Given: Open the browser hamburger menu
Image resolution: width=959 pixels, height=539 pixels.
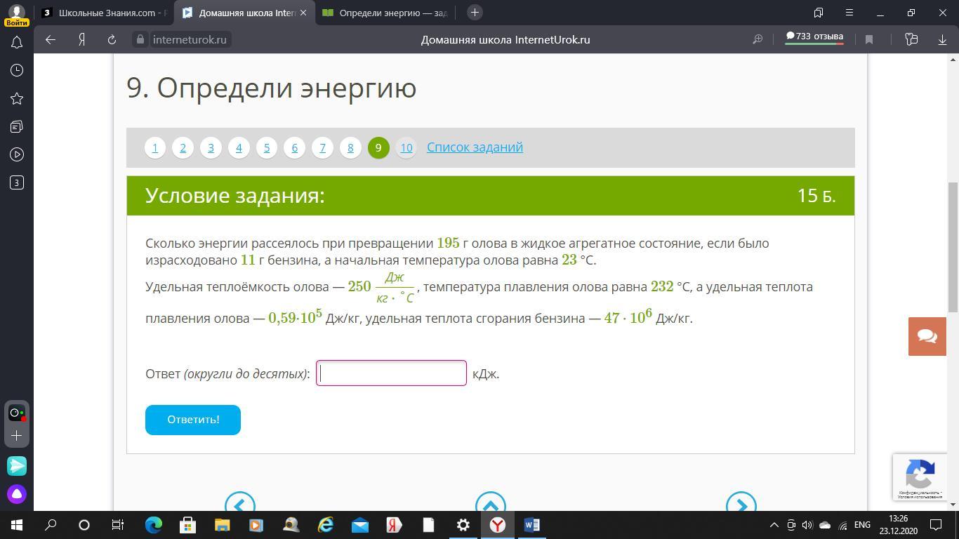Looking at the screenshot, I should pos(849,13).
